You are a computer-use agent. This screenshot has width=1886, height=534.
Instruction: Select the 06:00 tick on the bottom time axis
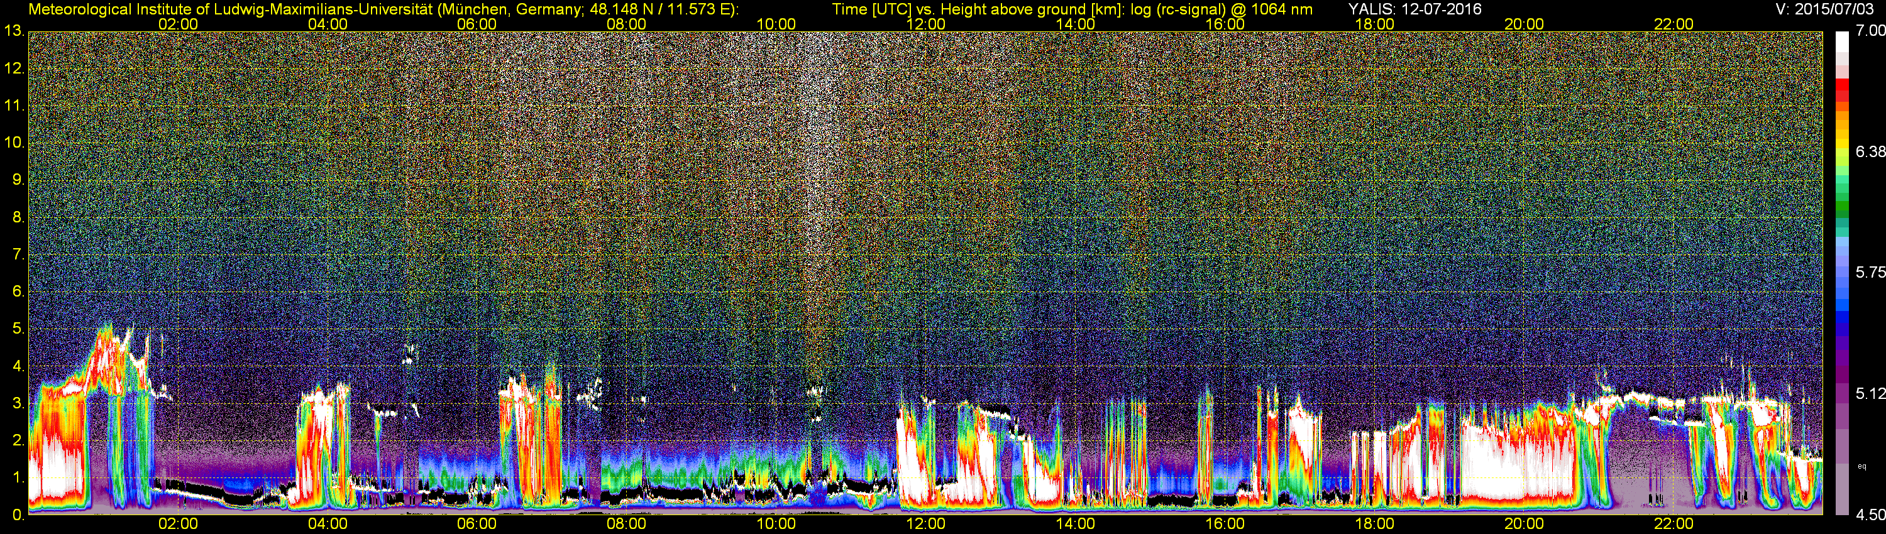coord(477,524)
